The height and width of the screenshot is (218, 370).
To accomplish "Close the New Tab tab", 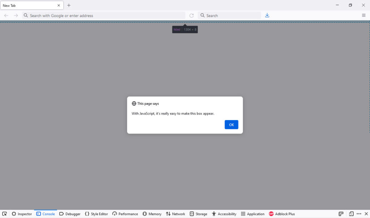I will [x=59, y=5].
